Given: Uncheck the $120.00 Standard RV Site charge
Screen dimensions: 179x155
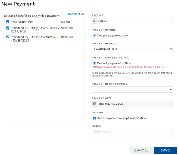Looking at the screenshot, I should coord(8,37).
